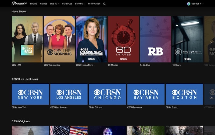Select the 60 Minutes stopwatch poster

tap(123, 39)
